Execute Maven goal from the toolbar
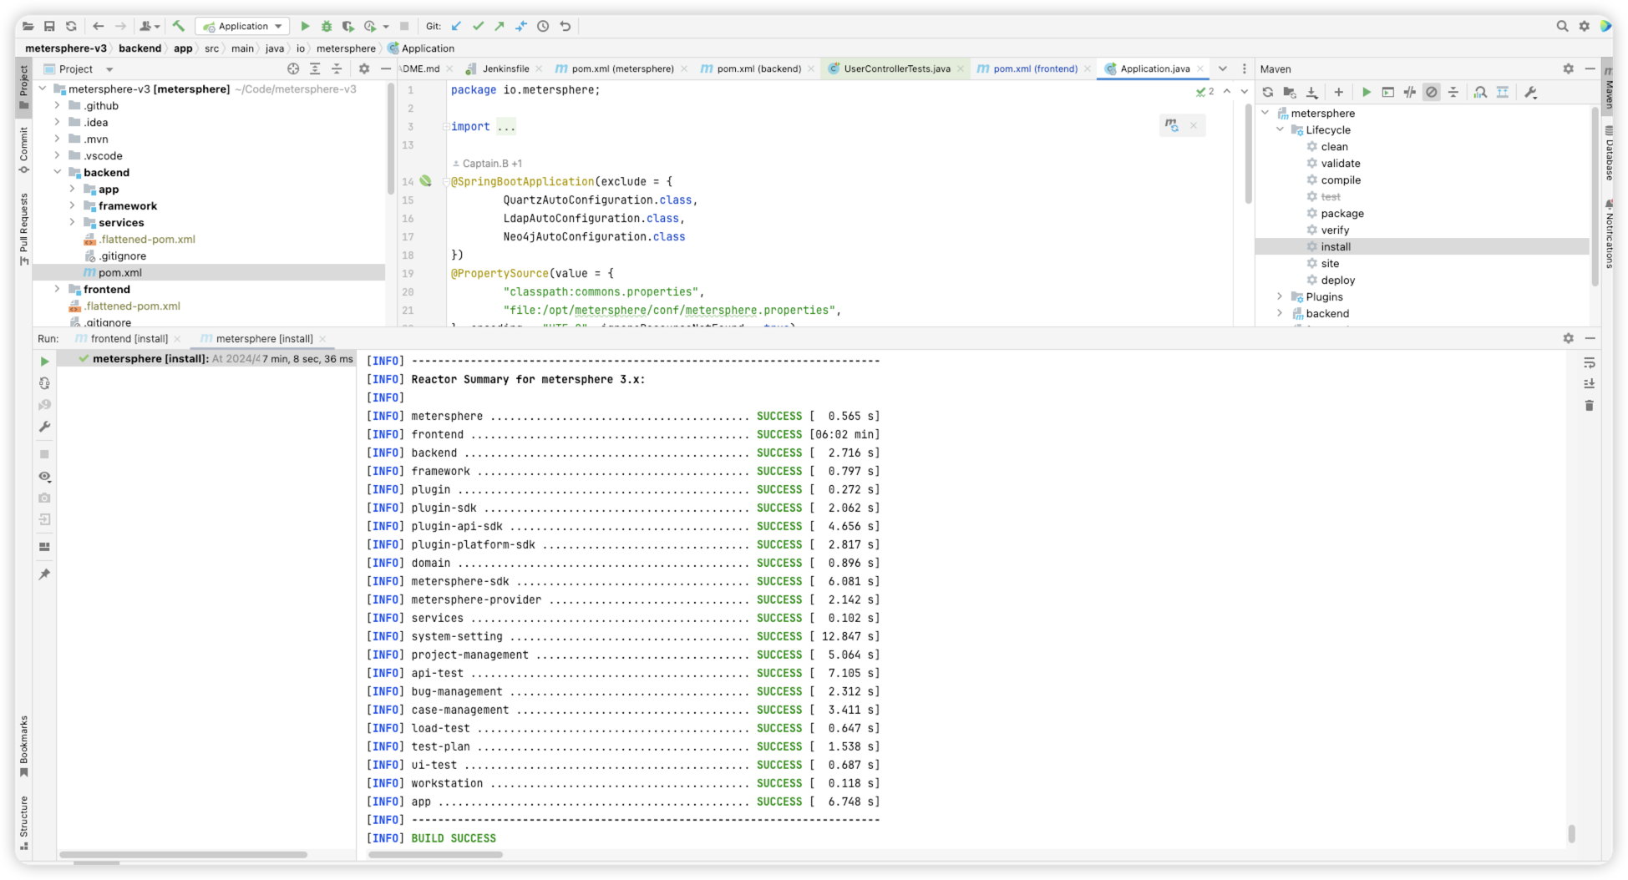Image resolution: width=1628 pixels, height=880 pixels. 1388,92
